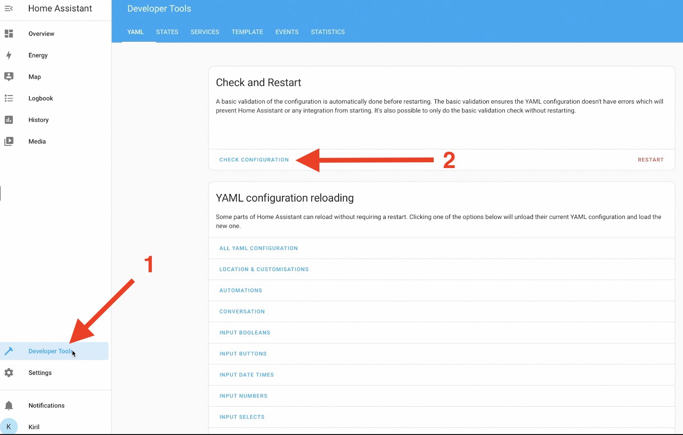Select the YAML tab
Viewport: 683px width, 435px height.
pos(135,32)
